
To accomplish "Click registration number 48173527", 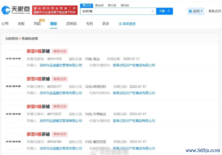I will click(x=54, y=114).
